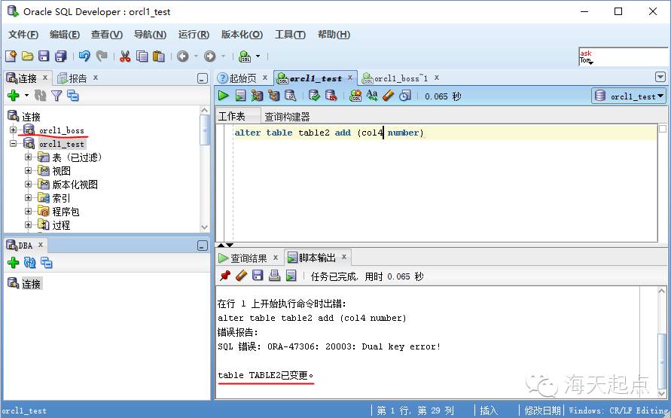671x418 pixels.
Task: Click the grey refresh icon in Connections panel
Action: tap(40, 96)
